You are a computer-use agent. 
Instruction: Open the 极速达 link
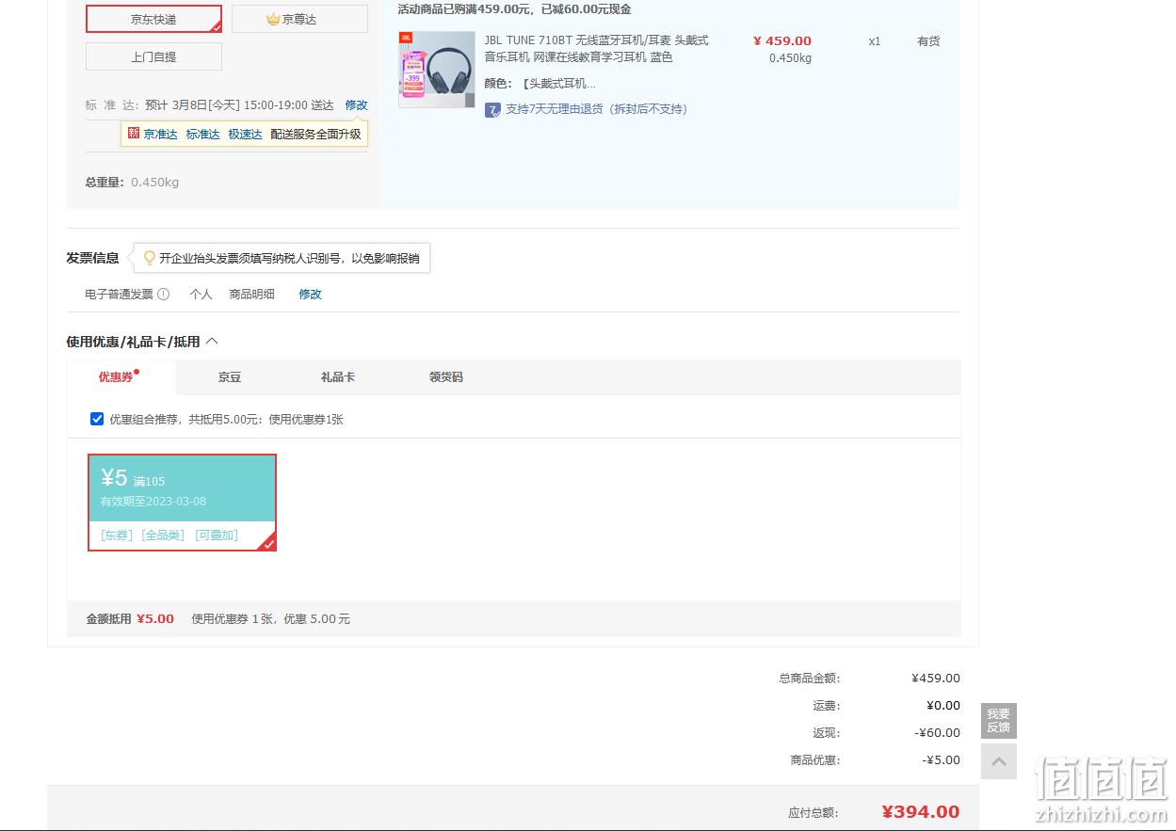[x=245, y=135]
